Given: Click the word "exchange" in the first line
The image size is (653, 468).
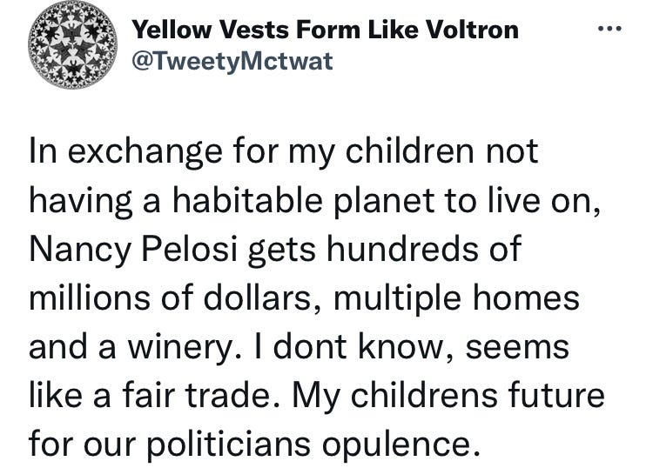Looking at the screenshot, I should tap(145, 152).
